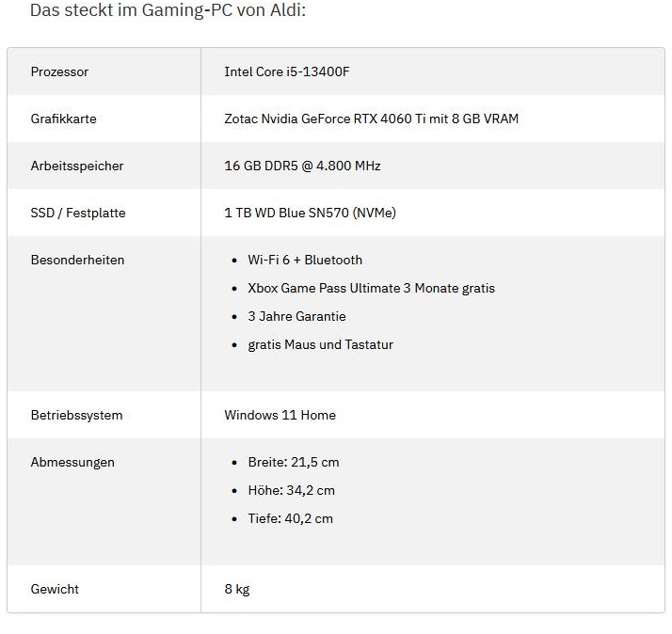Image resolution: width=672 pixels, height=634 pixels.
Task: Click the 8 kg weight value
Action: 237,589
